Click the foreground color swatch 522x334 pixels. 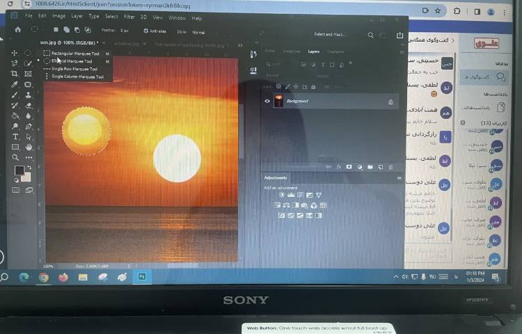pos(19,170)
